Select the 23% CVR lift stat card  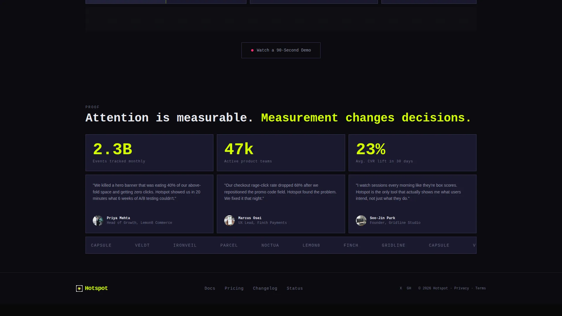412,153
